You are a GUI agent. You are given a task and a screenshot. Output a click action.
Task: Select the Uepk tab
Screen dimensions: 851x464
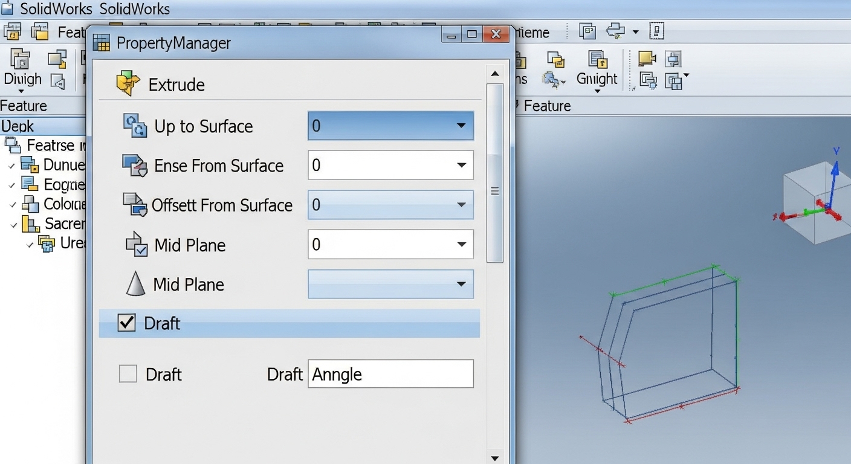[x=18, y=126]
